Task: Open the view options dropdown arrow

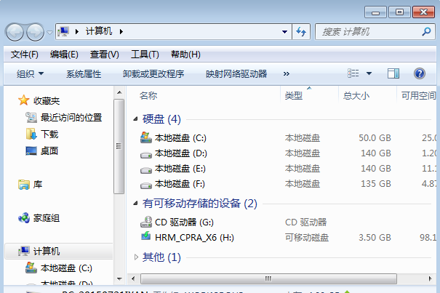Action: pyautogui.click(x=369, y=74)
